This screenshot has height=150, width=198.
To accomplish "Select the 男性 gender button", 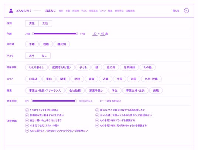I will tap(32, 23).
